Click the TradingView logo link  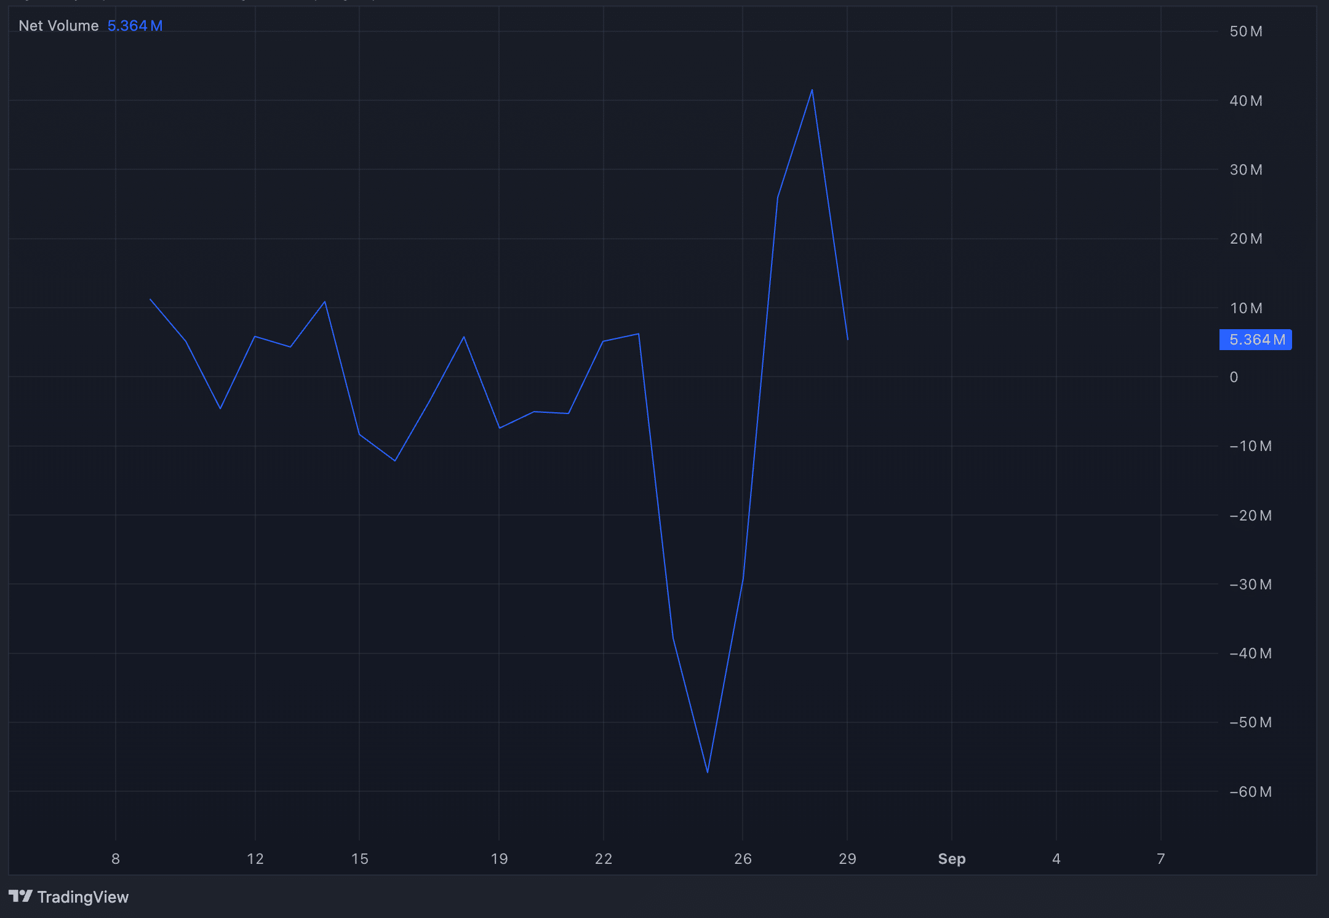pyautogui.click(x=68, y=896)
